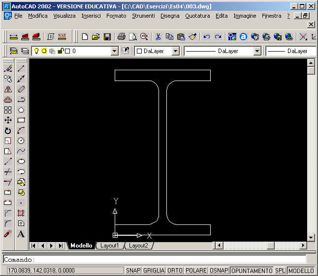Image resolution: width=318 pixels, height=276 pixels.
Task: Choose the Mirror modify tool
Action: pyautogui.click(x=8, y=89)
